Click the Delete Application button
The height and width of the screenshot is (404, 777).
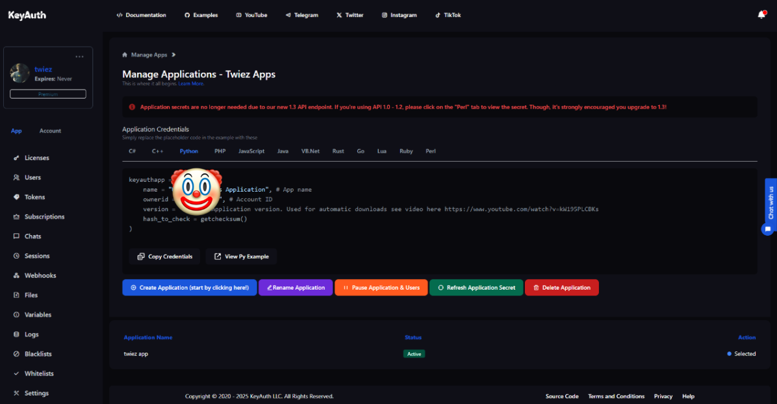pos(562,288)
